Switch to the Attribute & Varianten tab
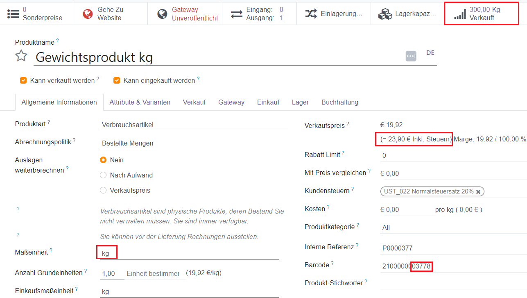The height and width of the screenshot is (298, 527). [x=140, y=102]
